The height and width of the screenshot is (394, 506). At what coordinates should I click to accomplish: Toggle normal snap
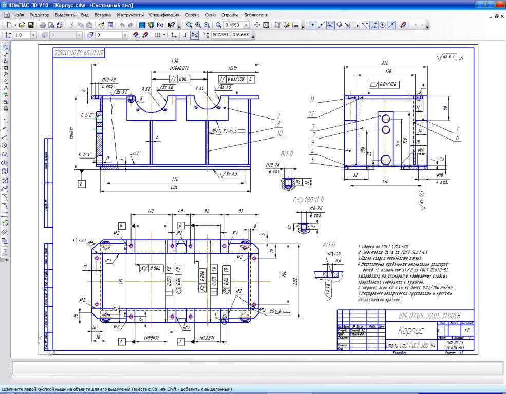pyautogui.click(x=348, y=25)
